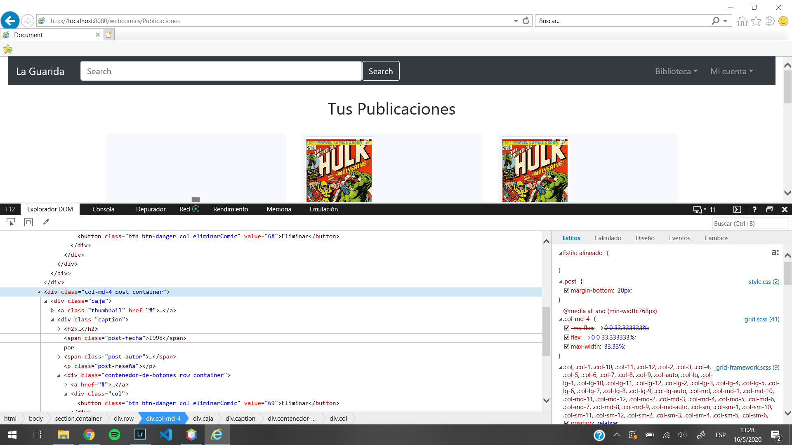Click the La Guarida brand link
The width and height of the screenshot is (792, 445).
click(40, 71)
